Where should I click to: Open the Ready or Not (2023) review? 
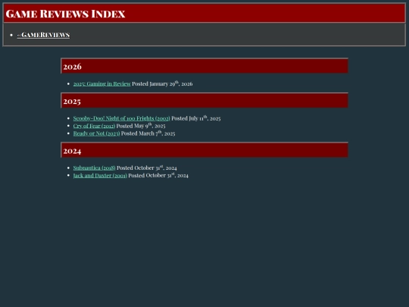point(96,133)
